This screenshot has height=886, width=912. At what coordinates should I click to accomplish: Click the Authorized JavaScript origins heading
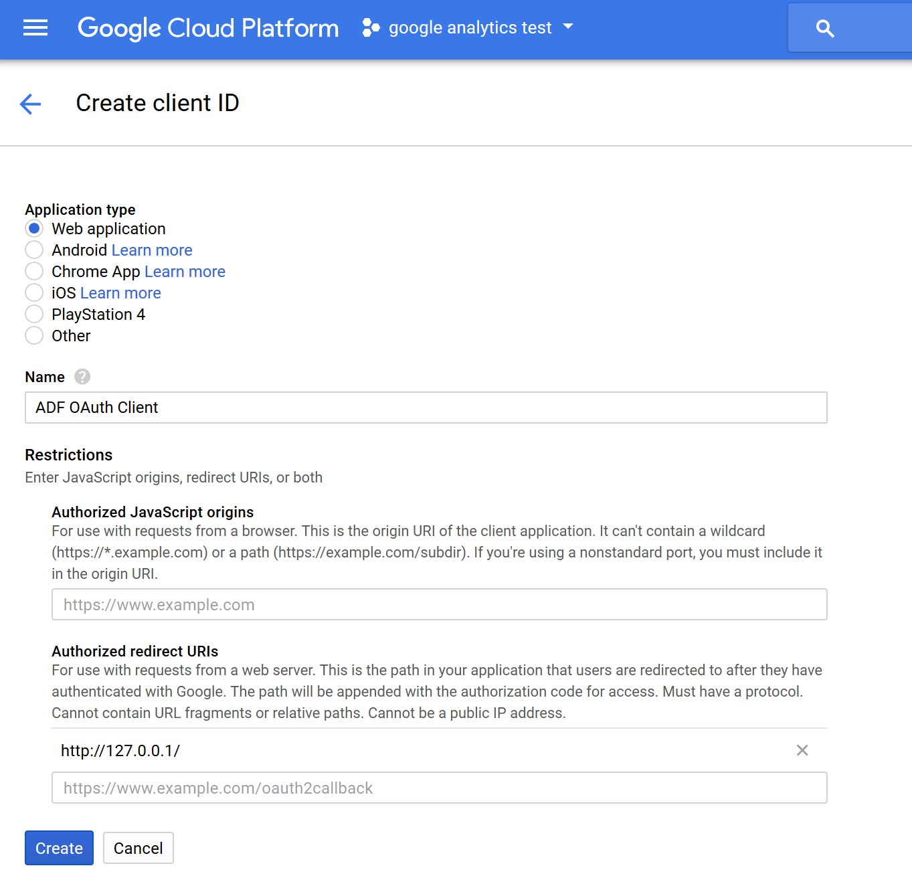tap(153, 512)
